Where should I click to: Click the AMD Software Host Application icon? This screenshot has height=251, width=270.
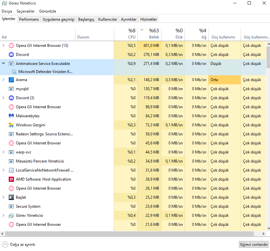[x=11, y=179]
